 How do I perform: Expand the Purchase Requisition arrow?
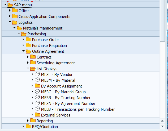(23, 45)
